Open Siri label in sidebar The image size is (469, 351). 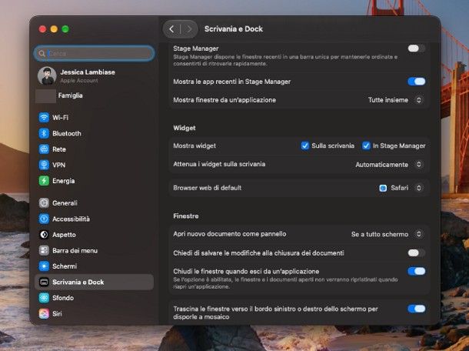pos(57,313)
